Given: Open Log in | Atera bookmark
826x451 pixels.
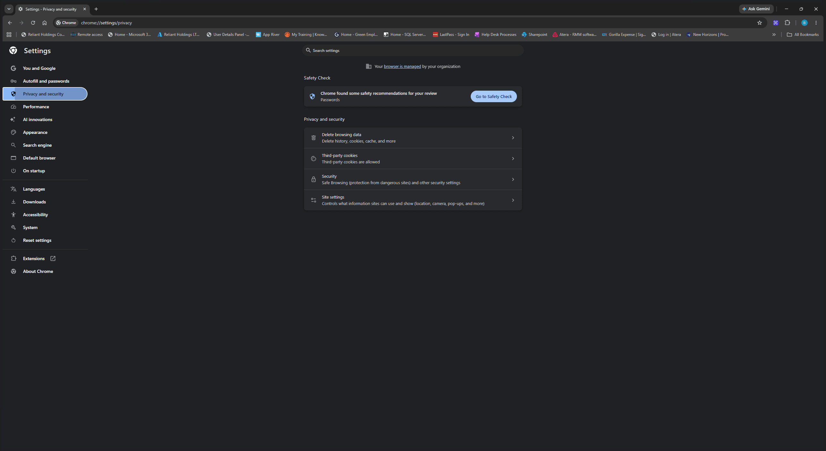Looking at the screenshot, I should point(666,35).
